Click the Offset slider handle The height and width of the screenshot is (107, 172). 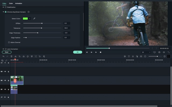click(42, 23)
